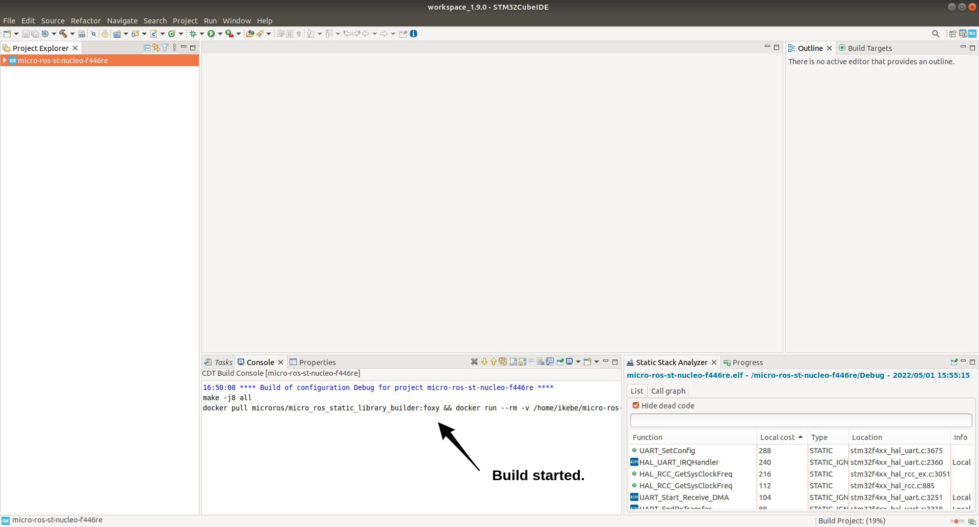Switch to the Build Targets tab
Image resolution: width=979 pixels, height=527 pixels.
[865, 48]
